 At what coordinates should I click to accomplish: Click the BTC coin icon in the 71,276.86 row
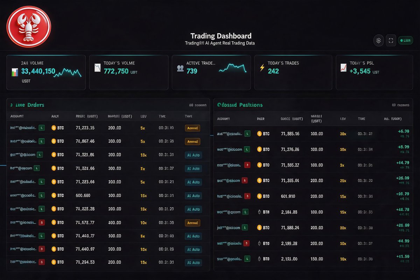tap(260, 149)
